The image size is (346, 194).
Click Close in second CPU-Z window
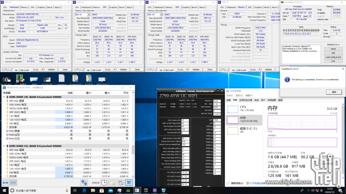click(137, 69)
